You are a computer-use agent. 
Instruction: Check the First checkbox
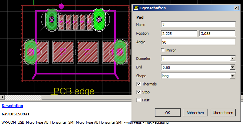tap(138, 100)
